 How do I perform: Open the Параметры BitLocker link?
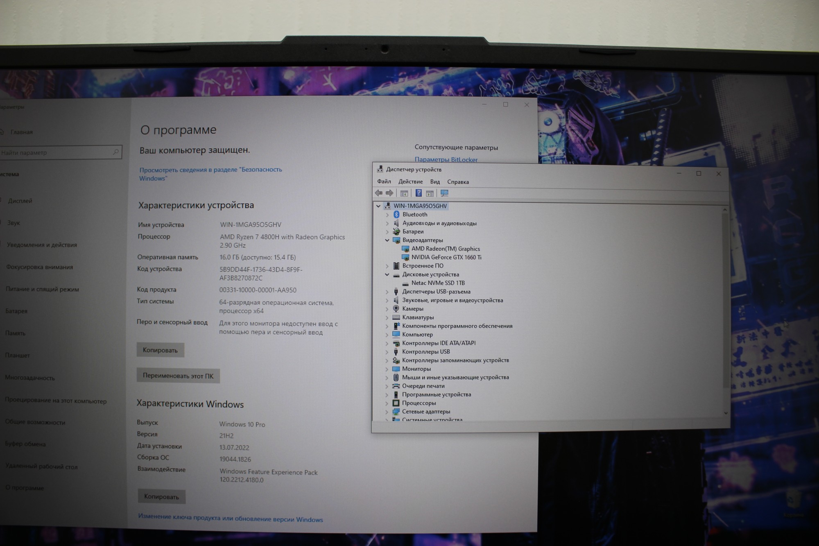coord(446,159)
